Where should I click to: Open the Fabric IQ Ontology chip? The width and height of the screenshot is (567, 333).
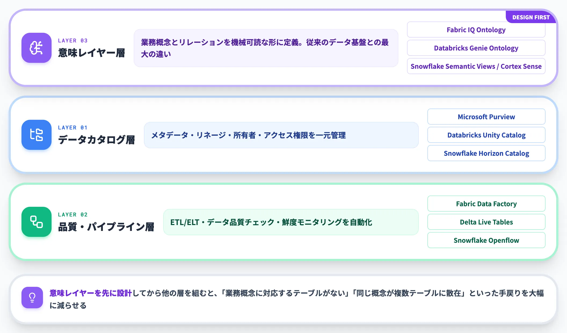click(476, 30)
